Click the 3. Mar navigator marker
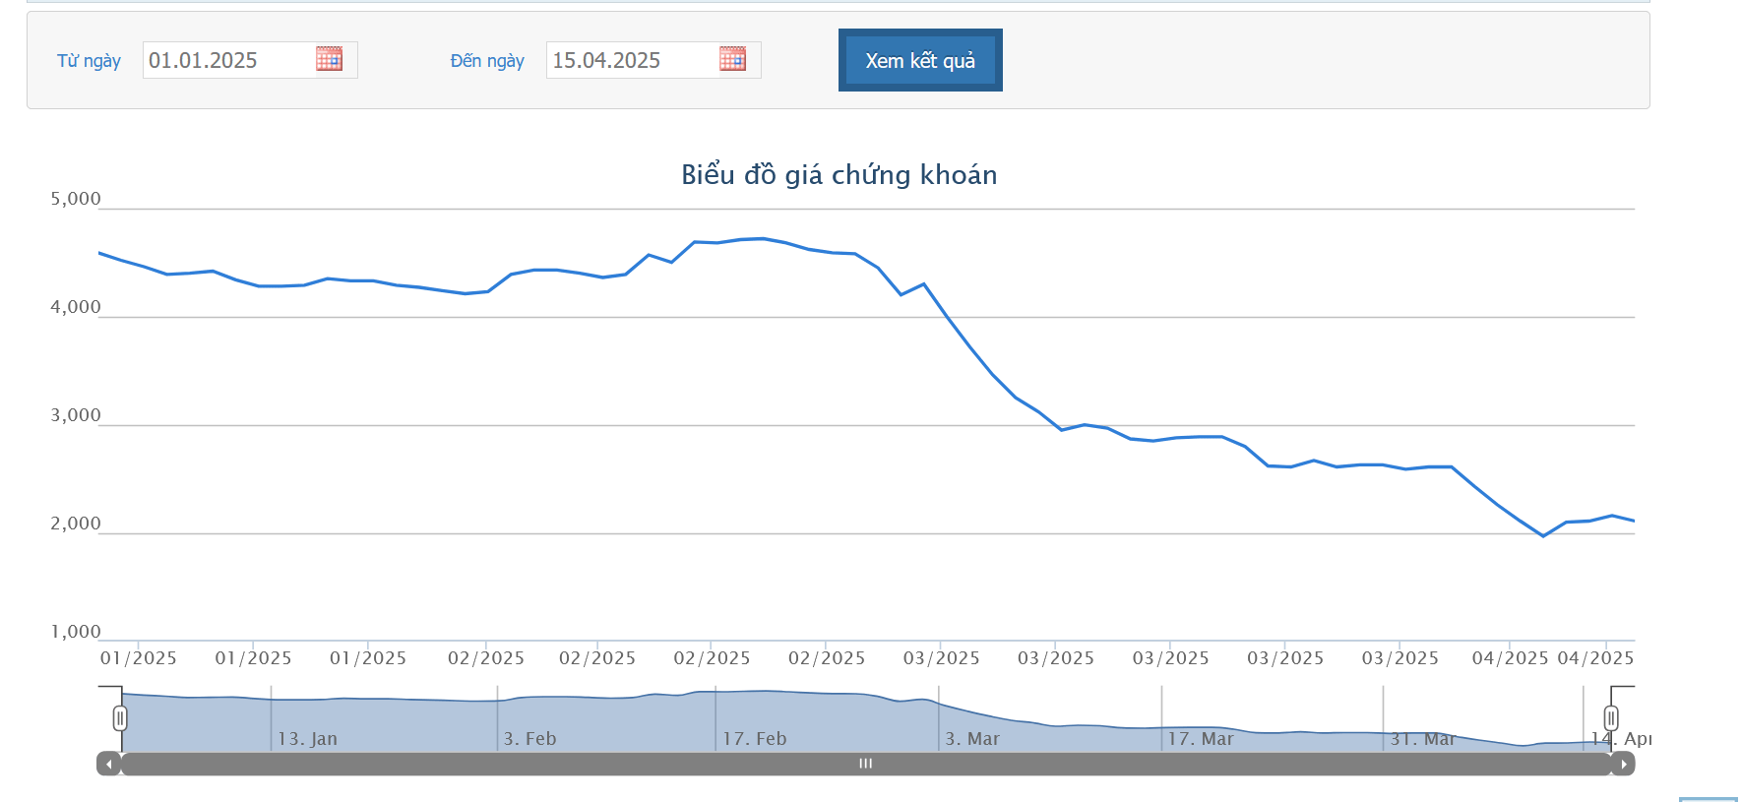The image size is (1741, 802). (971, 739)
